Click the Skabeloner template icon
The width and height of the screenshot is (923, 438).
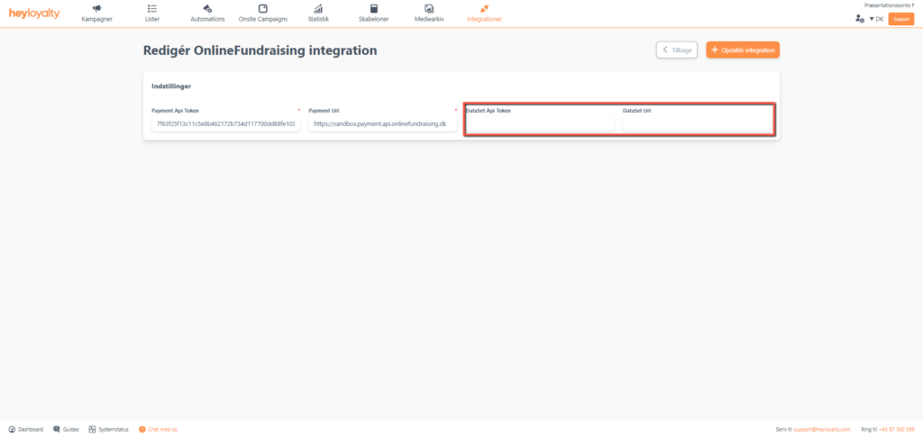[x=373, y=9]
